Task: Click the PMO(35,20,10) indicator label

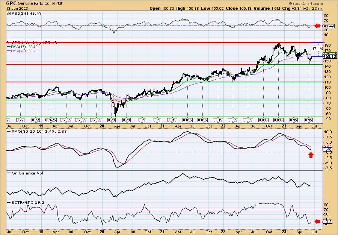Action: point(37,131)
